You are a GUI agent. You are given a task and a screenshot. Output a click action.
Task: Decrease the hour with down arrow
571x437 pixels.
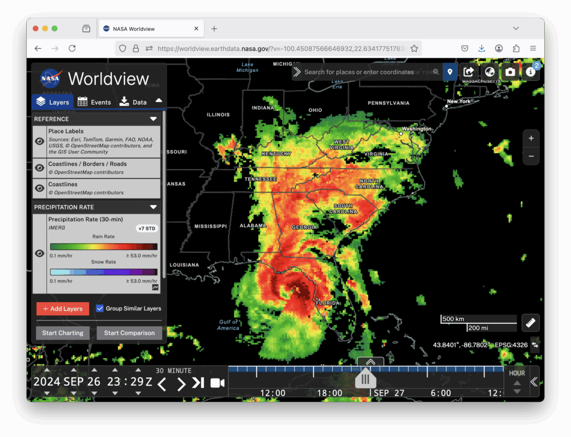tap(115, 394)
